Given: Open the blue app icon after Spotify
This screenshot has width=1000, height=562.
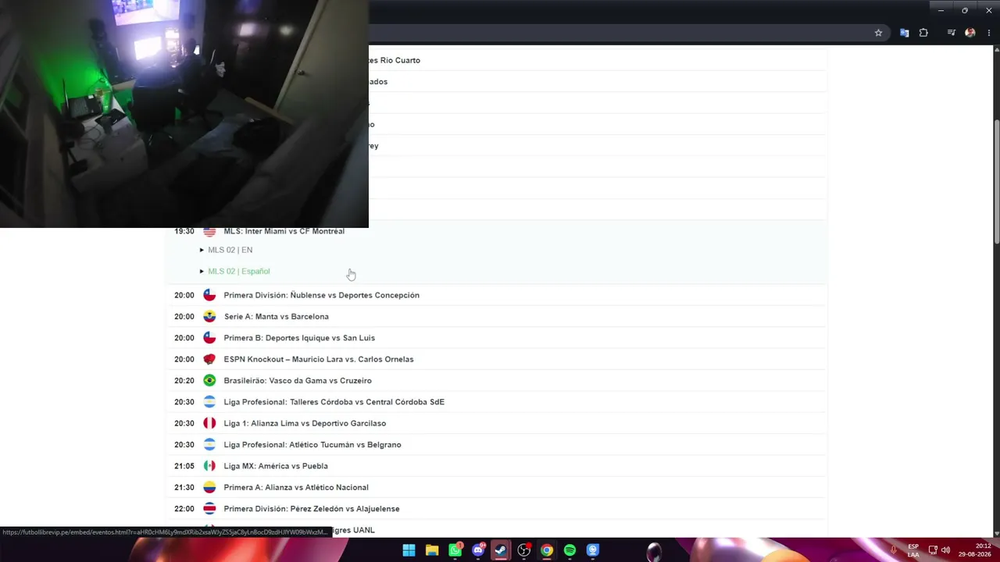Looking at the screenshot, I should (x=593, y=550).
